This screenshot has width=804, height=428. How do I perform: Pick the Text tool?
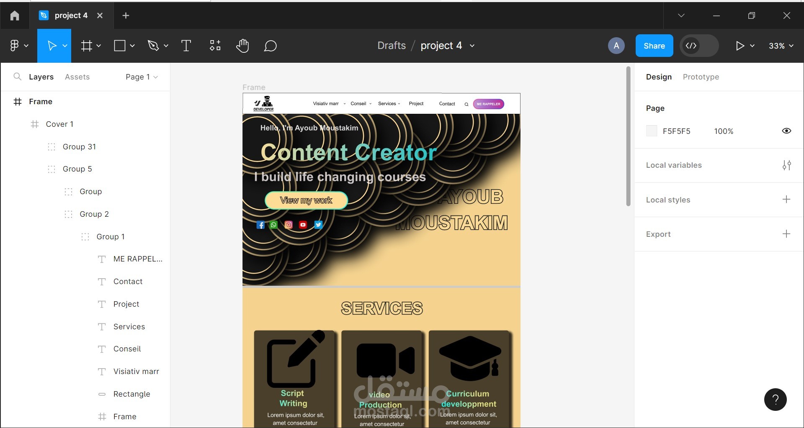point(186,46)
